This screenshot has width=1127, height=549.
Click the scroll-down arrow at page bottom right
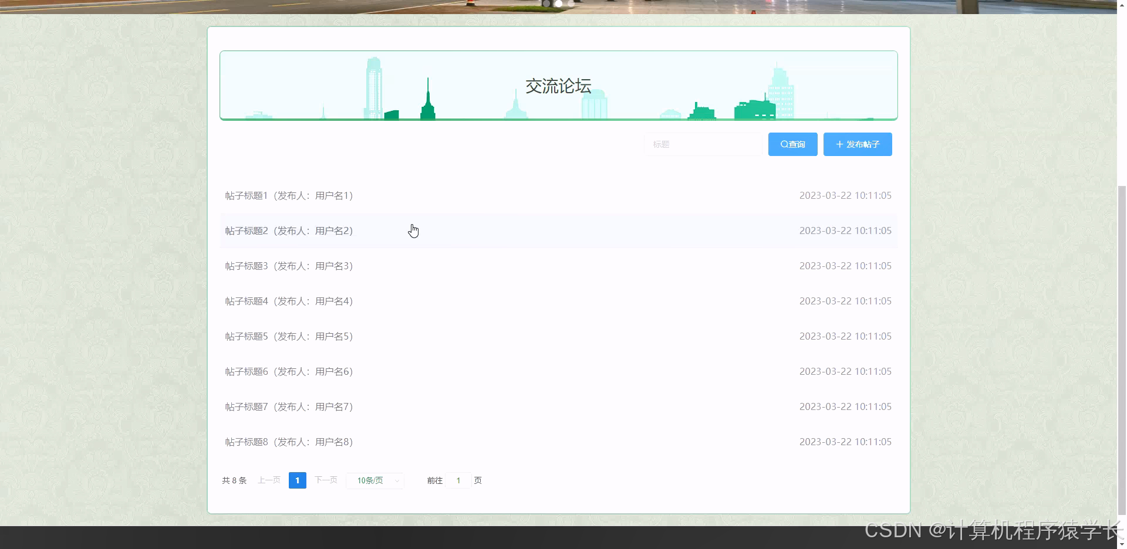pyautogui.click(x=1121, y=545)
